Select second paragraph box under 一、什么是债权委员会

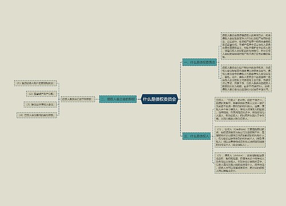click(x=246, y=78)
